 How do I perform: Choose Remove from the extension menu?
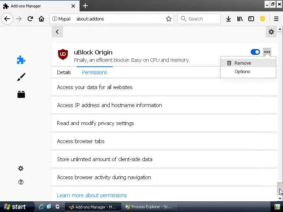click(x=248, y=63)
